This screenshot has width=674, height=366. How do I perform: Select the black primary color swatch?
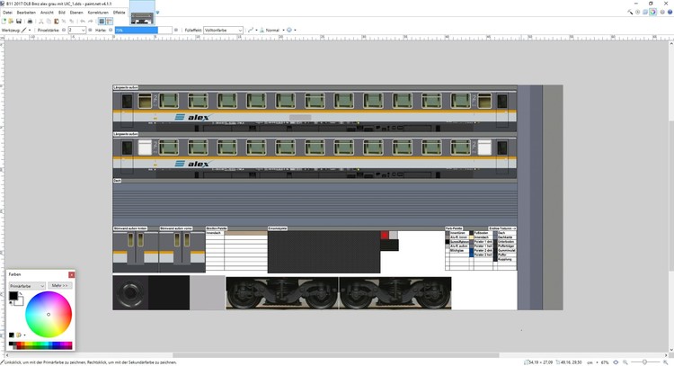(x=13, y=296)
